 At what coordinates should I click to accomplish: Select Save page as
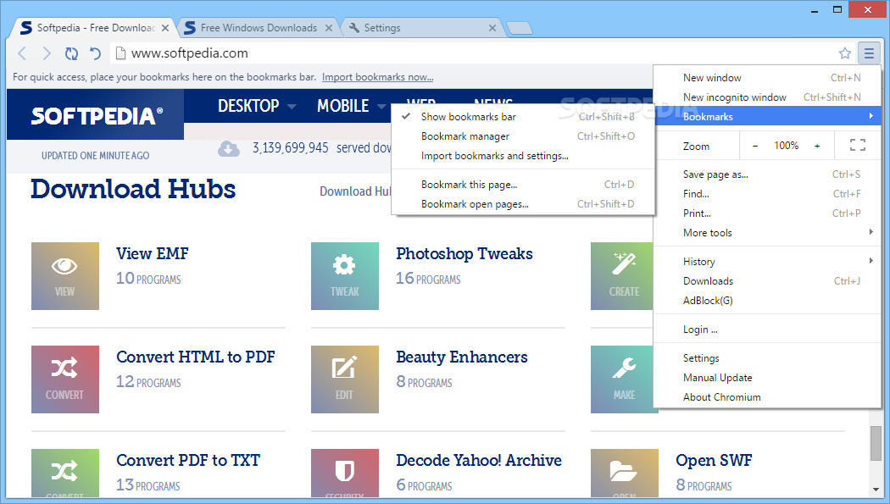tap(767, 174)
